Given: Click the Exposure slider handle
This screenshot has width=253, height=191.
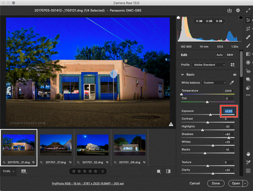Looking at the screenshot, I should point(210,115).
